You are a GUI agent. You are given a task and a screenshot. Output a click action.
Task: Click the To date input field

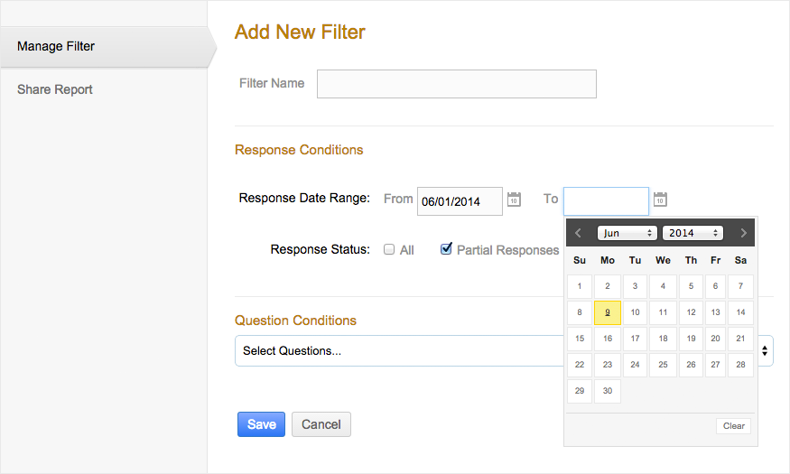(606, 200)
